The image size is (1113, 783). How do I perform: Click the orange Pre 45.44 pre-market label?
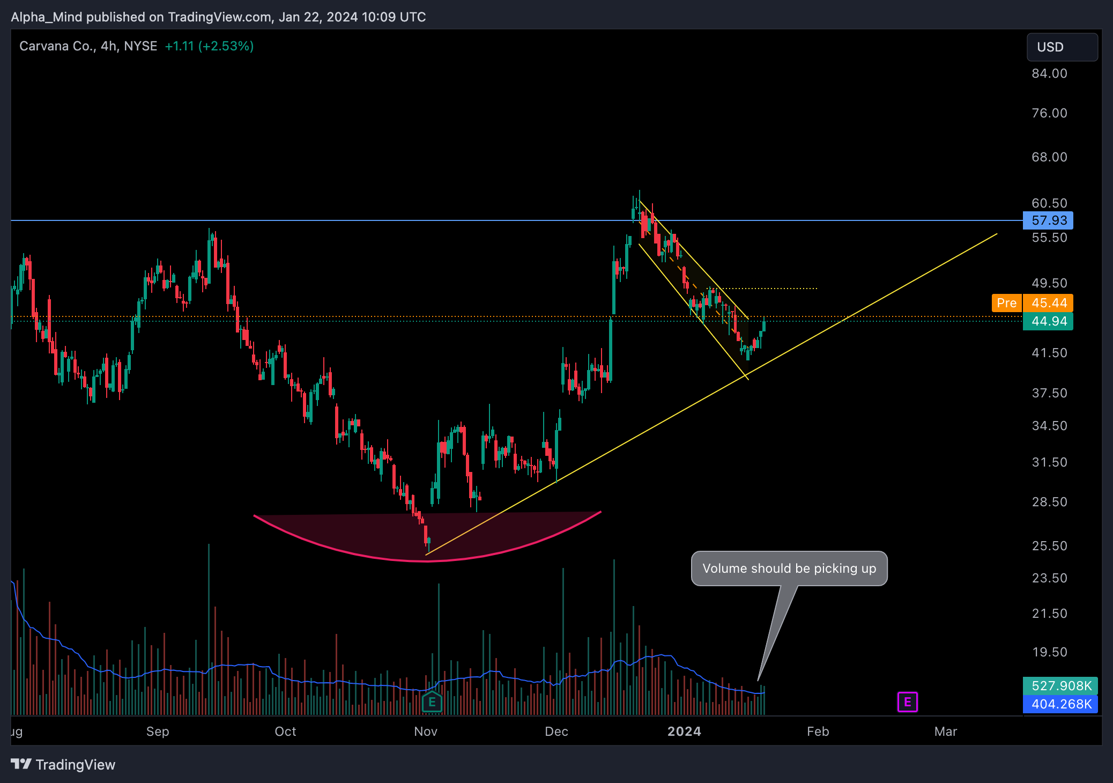pos(1032,303)
